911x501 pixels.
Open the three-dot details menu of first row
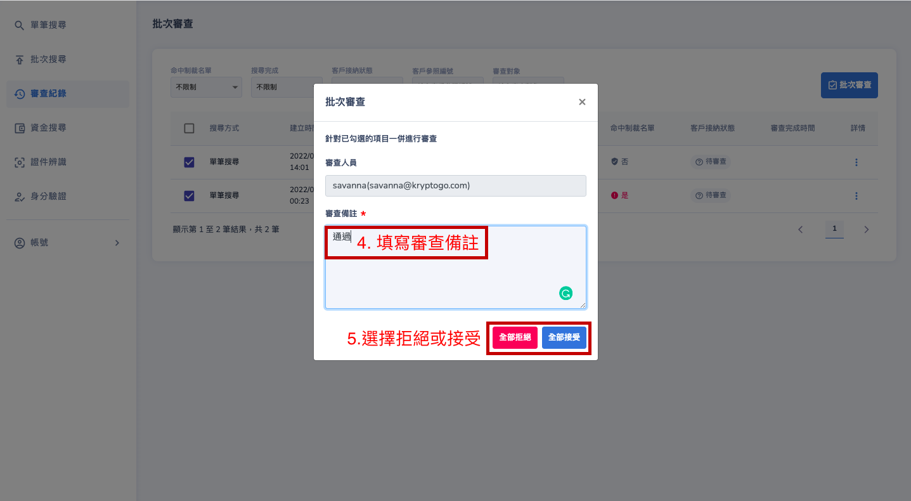pos(856,162)
